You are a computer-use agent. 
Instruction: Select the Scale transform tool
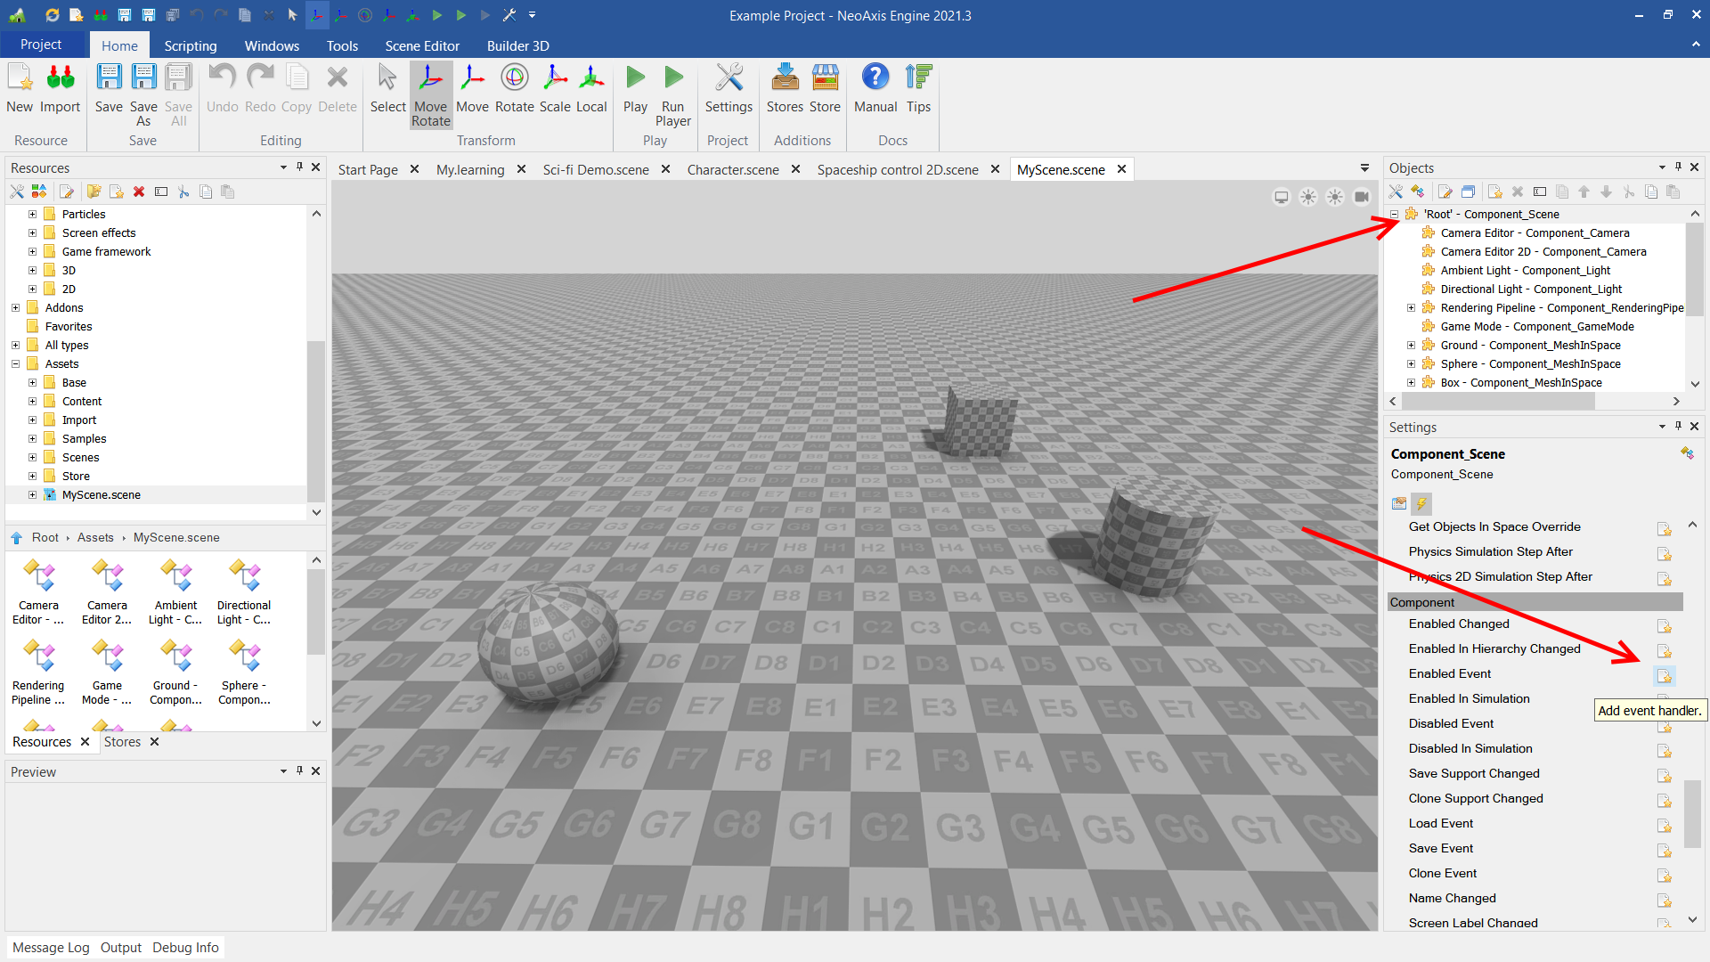tap(554, 88)
